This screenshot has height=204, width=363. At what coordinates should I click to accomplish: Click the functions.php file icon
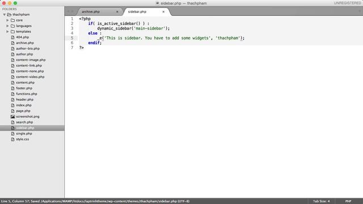click(12, 94)
